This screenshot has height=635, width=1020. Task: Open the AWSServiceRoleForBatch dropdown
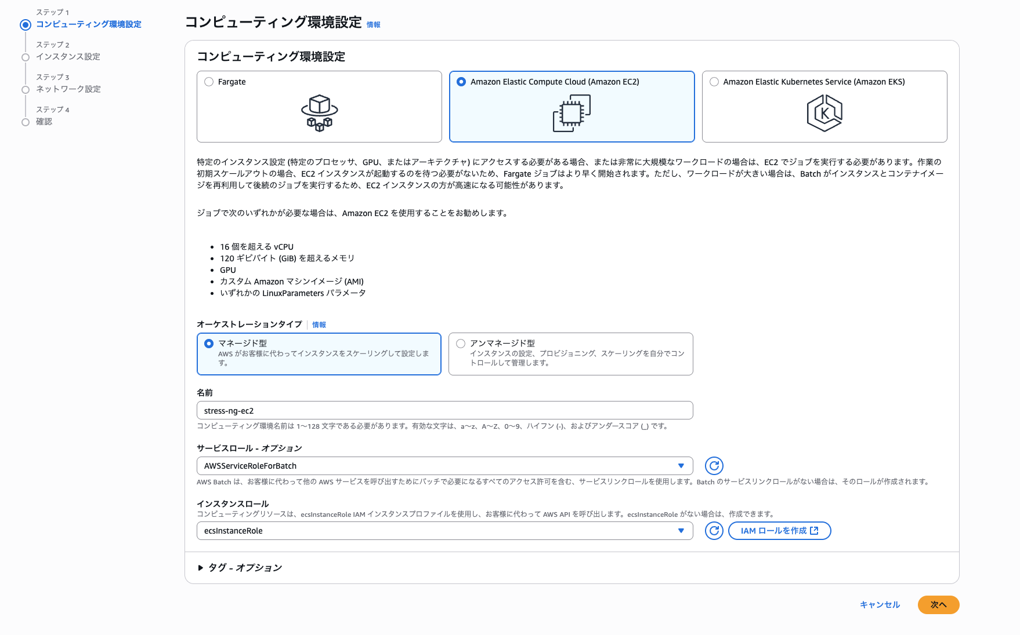coord(445,466)
